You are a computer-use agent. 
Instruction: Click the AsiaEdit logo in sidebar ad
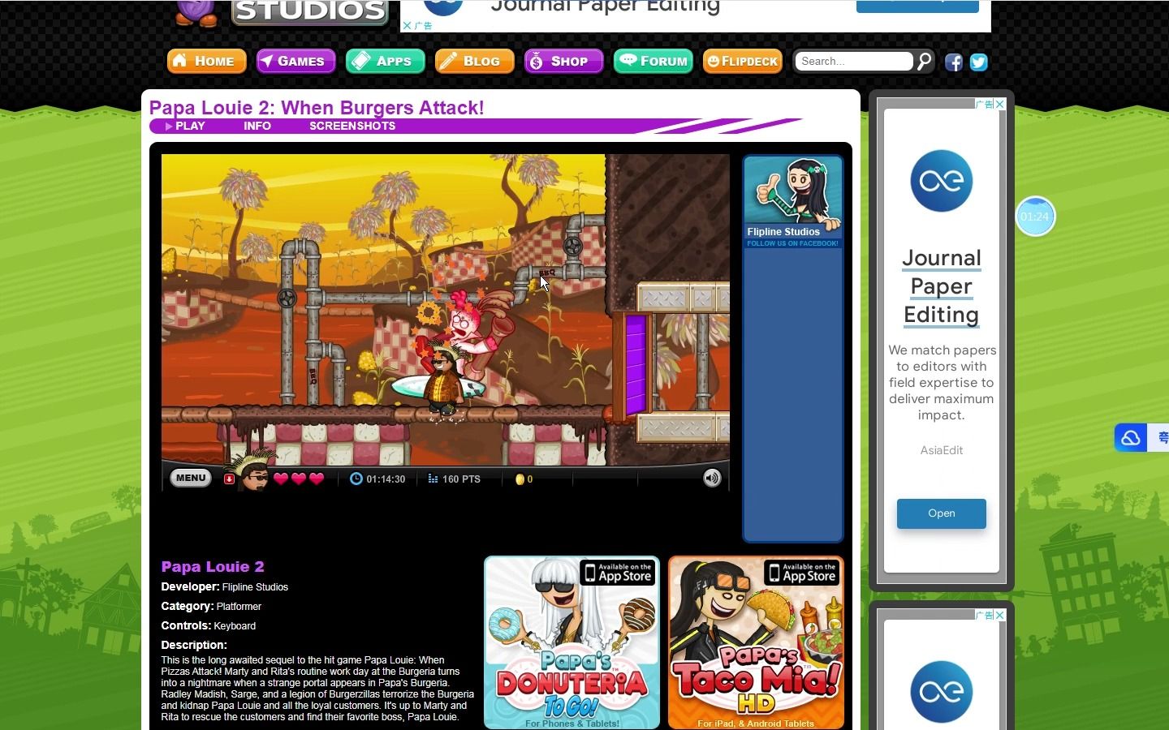(x=942, y=180)
